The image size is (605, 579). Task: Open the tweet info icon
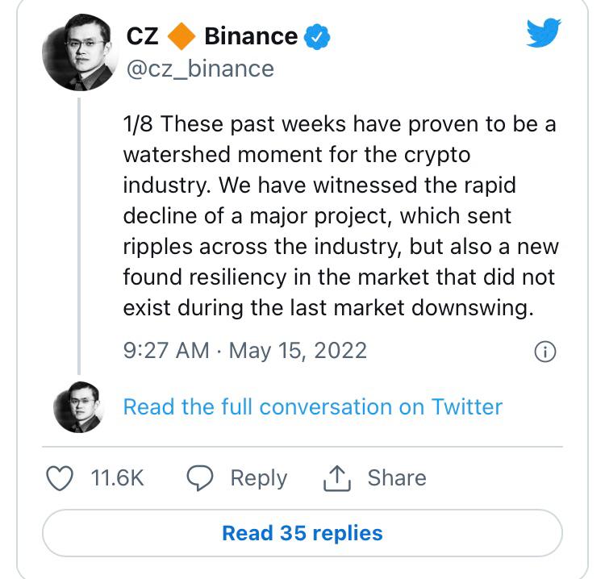(x=546, y=352)
